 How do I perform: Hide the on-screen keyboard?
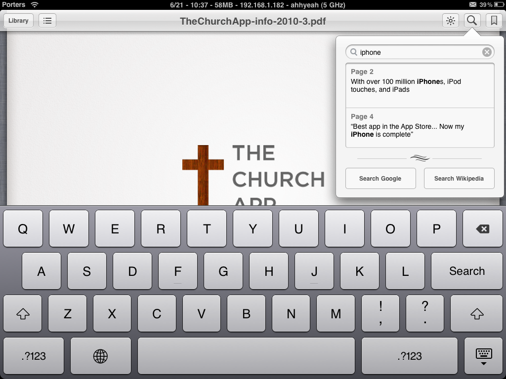[x=483, y=356]
